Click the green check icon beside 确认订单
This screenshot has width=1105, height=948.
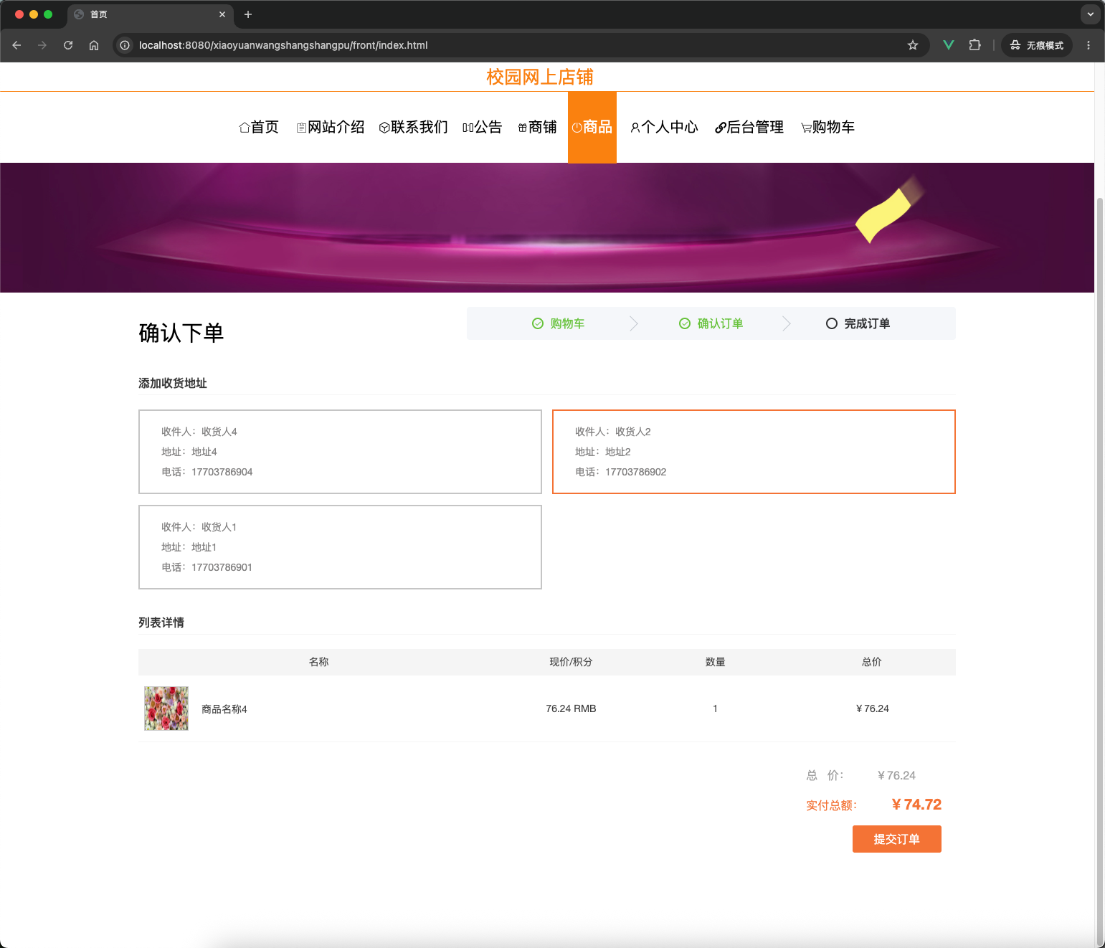[x=685, y=323]
